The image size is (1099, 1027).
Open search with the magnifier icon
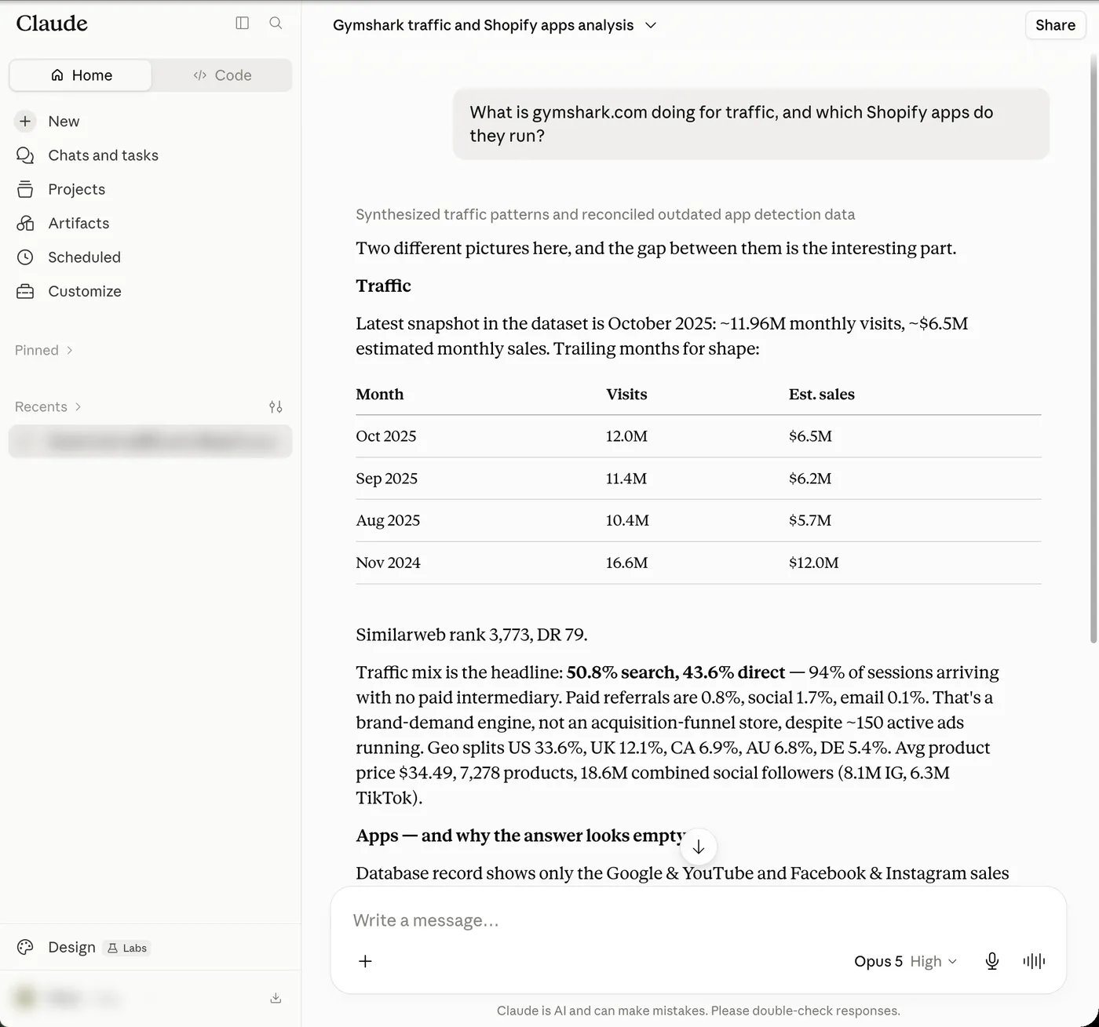tap(276, 23)
